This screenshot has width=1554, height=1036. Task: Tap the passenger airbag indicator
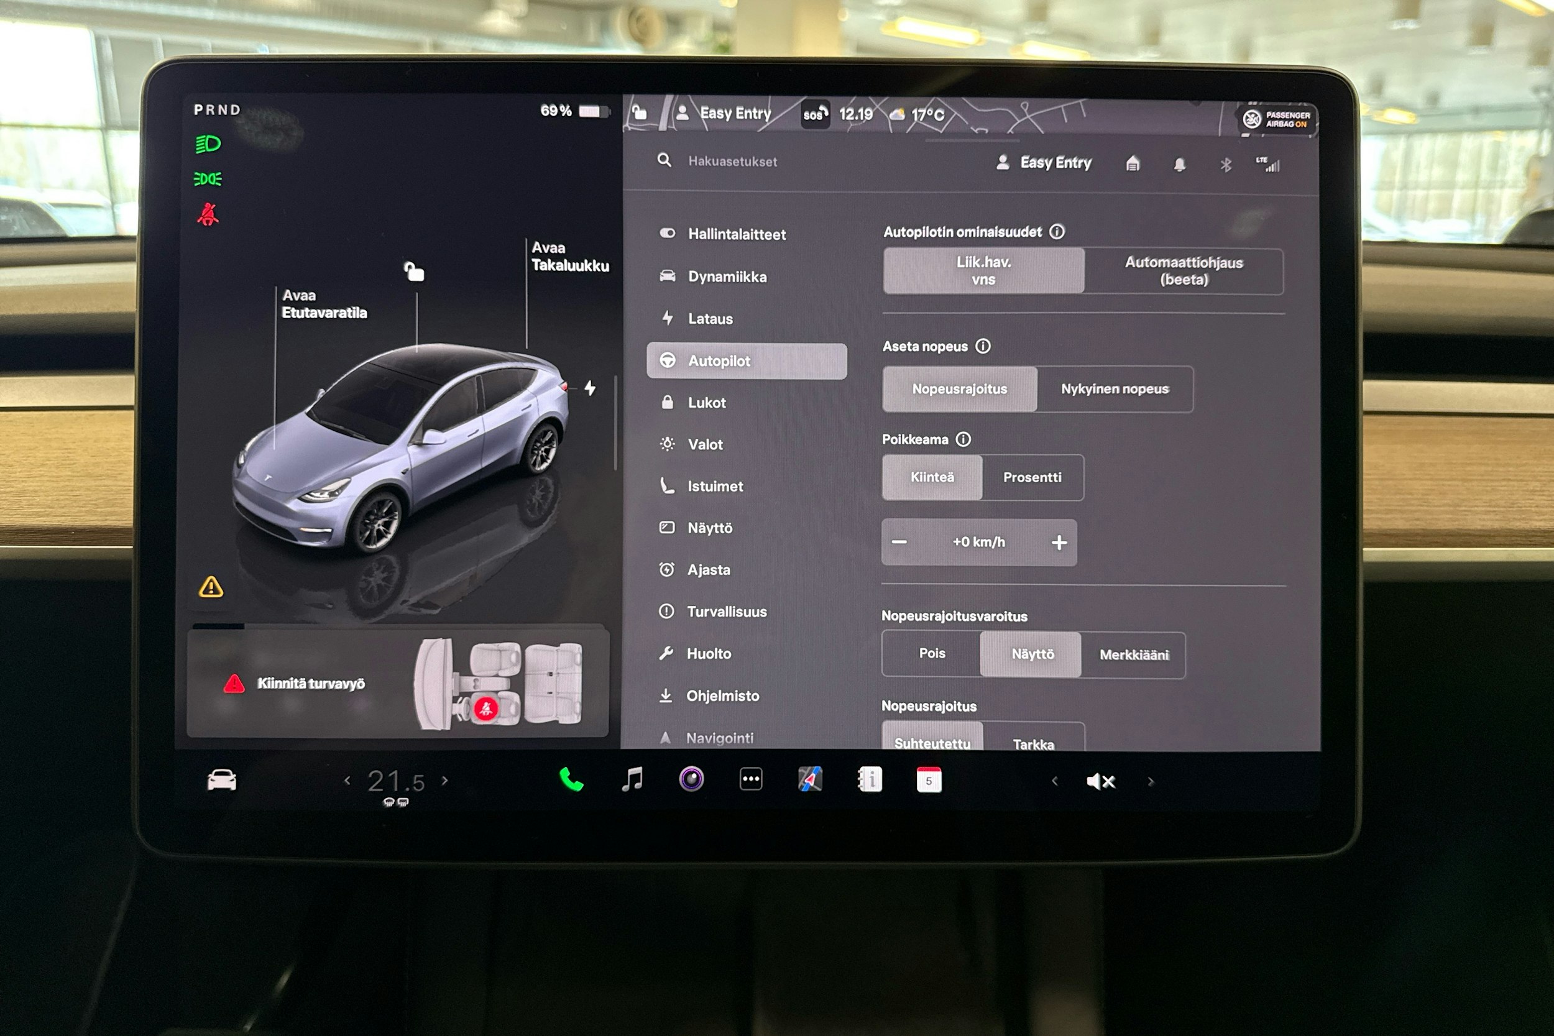[1276, 119]
